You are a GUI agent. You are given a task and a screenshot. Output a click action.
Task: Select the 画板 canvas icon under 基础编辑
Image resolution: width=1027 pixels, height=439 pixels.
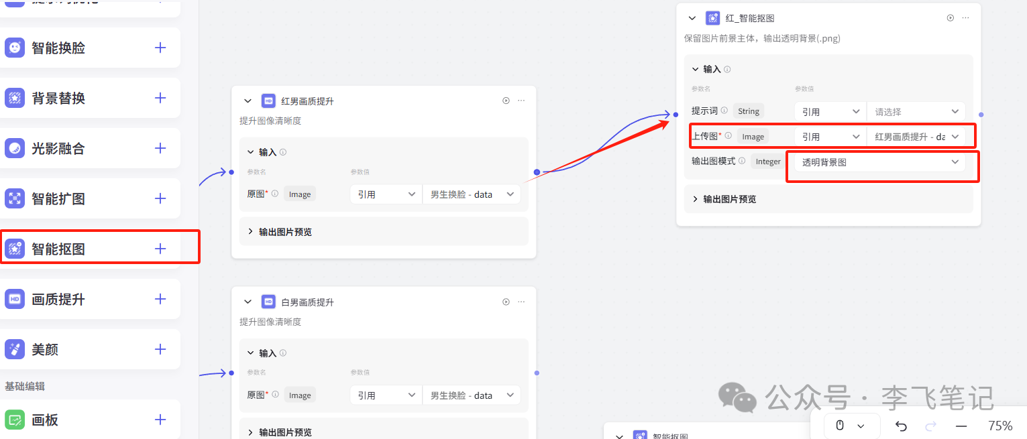15,420
